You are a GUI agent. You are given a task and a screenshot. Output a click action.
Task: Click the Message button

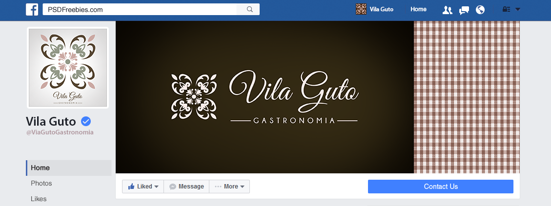click(x=186, y=187)
